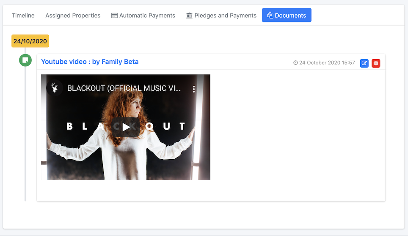This screenshot has height=237, width=408.
Task: Play the BLACKOUT video
Action: pos(126,127)
